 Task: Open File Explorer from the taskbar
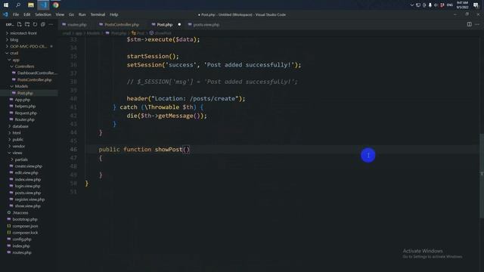(31, 5)
